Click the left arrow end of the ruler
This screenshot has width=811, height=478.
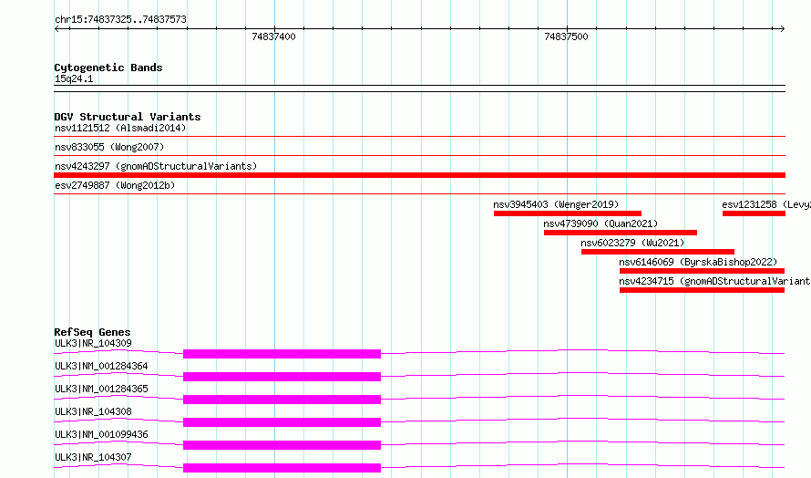(56, 29)
